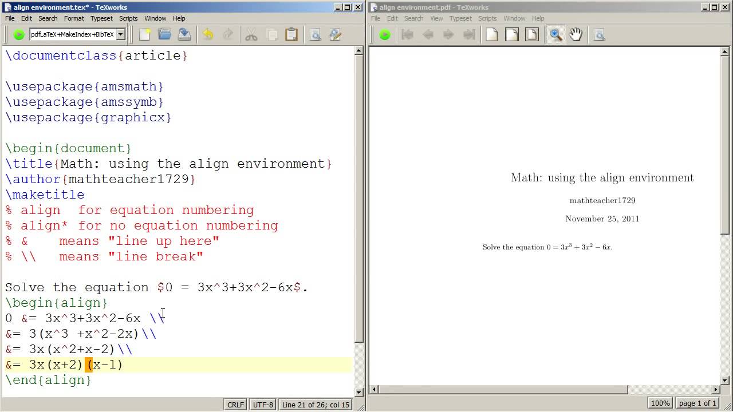Click the \begin{document} line

point(68,148)
